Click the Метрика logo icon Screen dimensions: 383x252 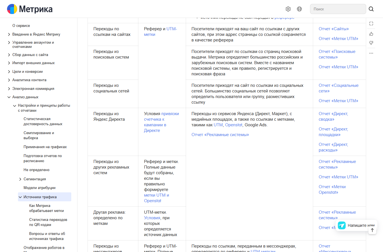[12, 9]
